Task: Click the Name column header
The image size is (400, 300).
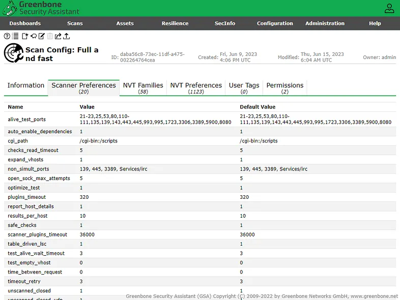Action: [15, 107]
